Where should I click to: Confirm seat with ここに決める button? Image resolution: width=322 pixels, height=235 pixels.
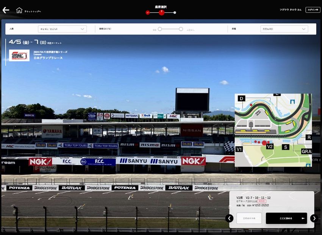(286, 218)
